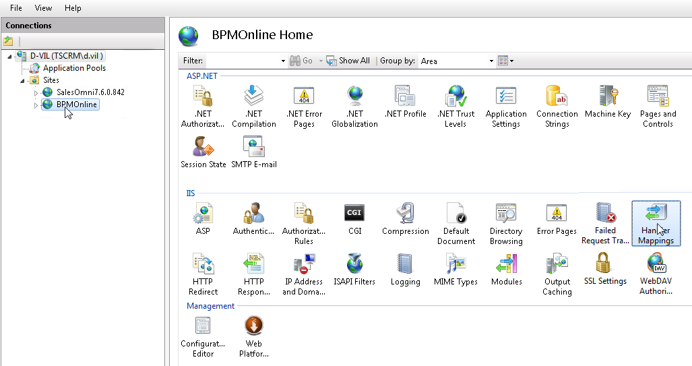The width and height of the screenshot is (692, 366).
Task: Open the SSL Settings feature
Action: (x=605, y=269)
